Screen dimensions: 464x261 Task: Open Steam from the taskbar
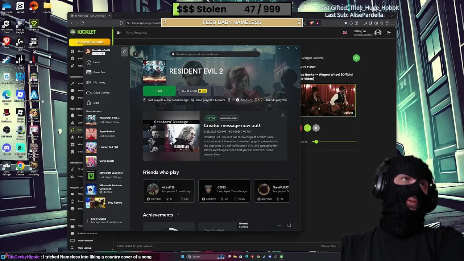(264, 257)
